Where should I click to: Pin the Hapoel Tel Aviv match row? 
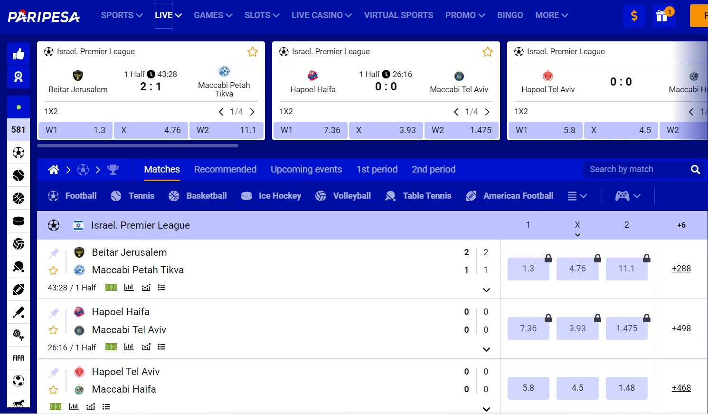click(x=54, y=373)
